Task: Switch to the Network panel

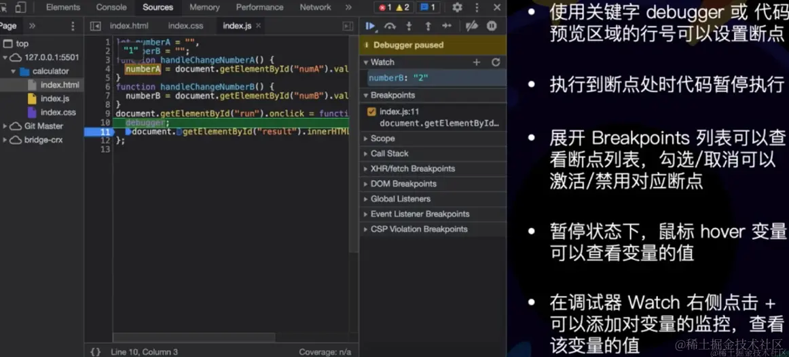Action: click(x=316, y=7)
